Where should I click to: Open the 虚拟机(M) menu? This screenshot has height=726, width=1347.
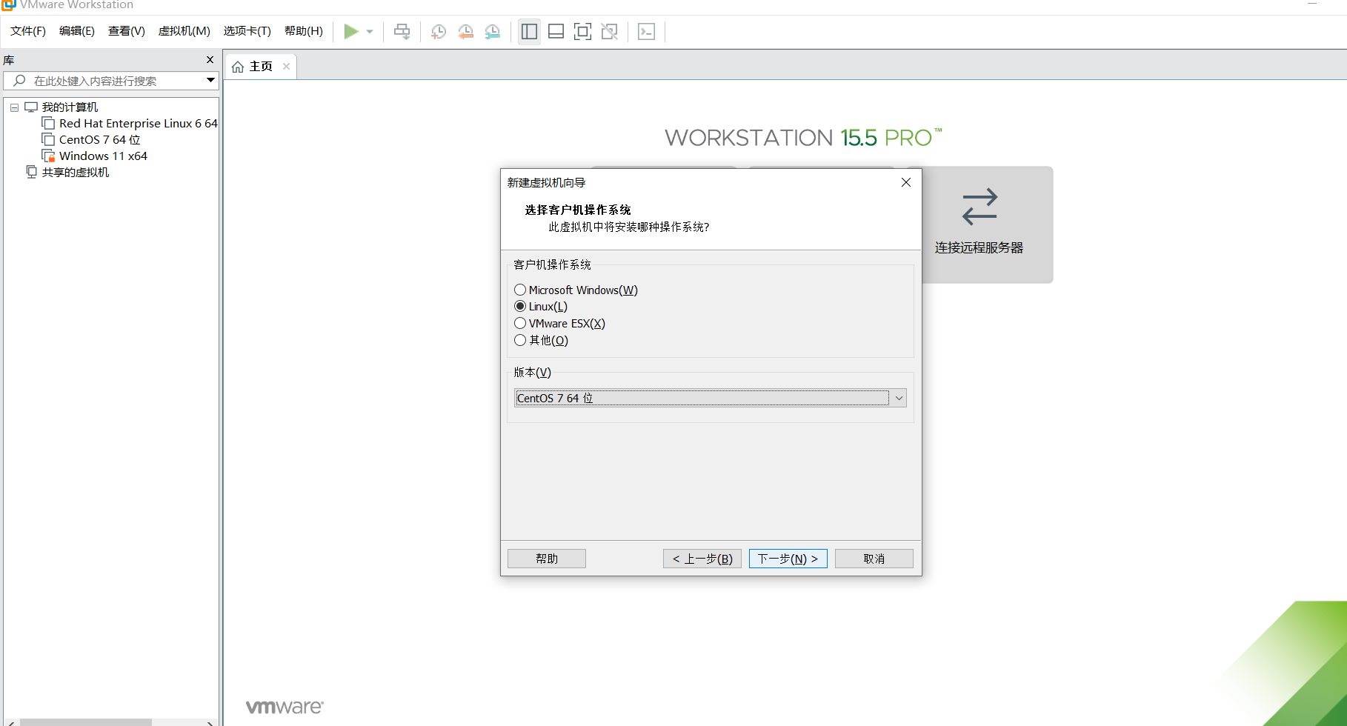(184, 31)
